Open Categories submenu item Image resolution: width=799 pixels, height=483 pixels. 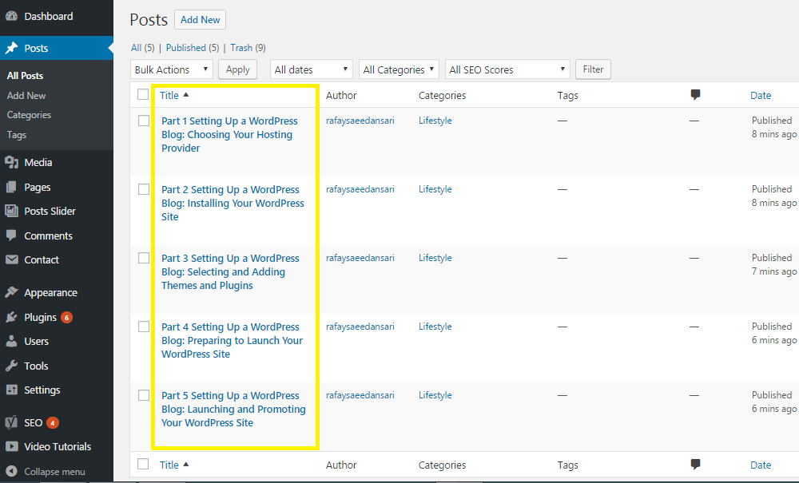pyautogui.click(x=29, y=115)
